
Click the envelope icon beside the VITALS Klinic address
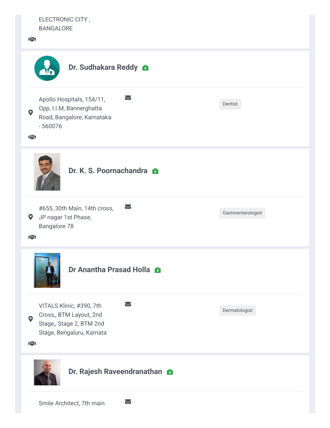[128, 304]
